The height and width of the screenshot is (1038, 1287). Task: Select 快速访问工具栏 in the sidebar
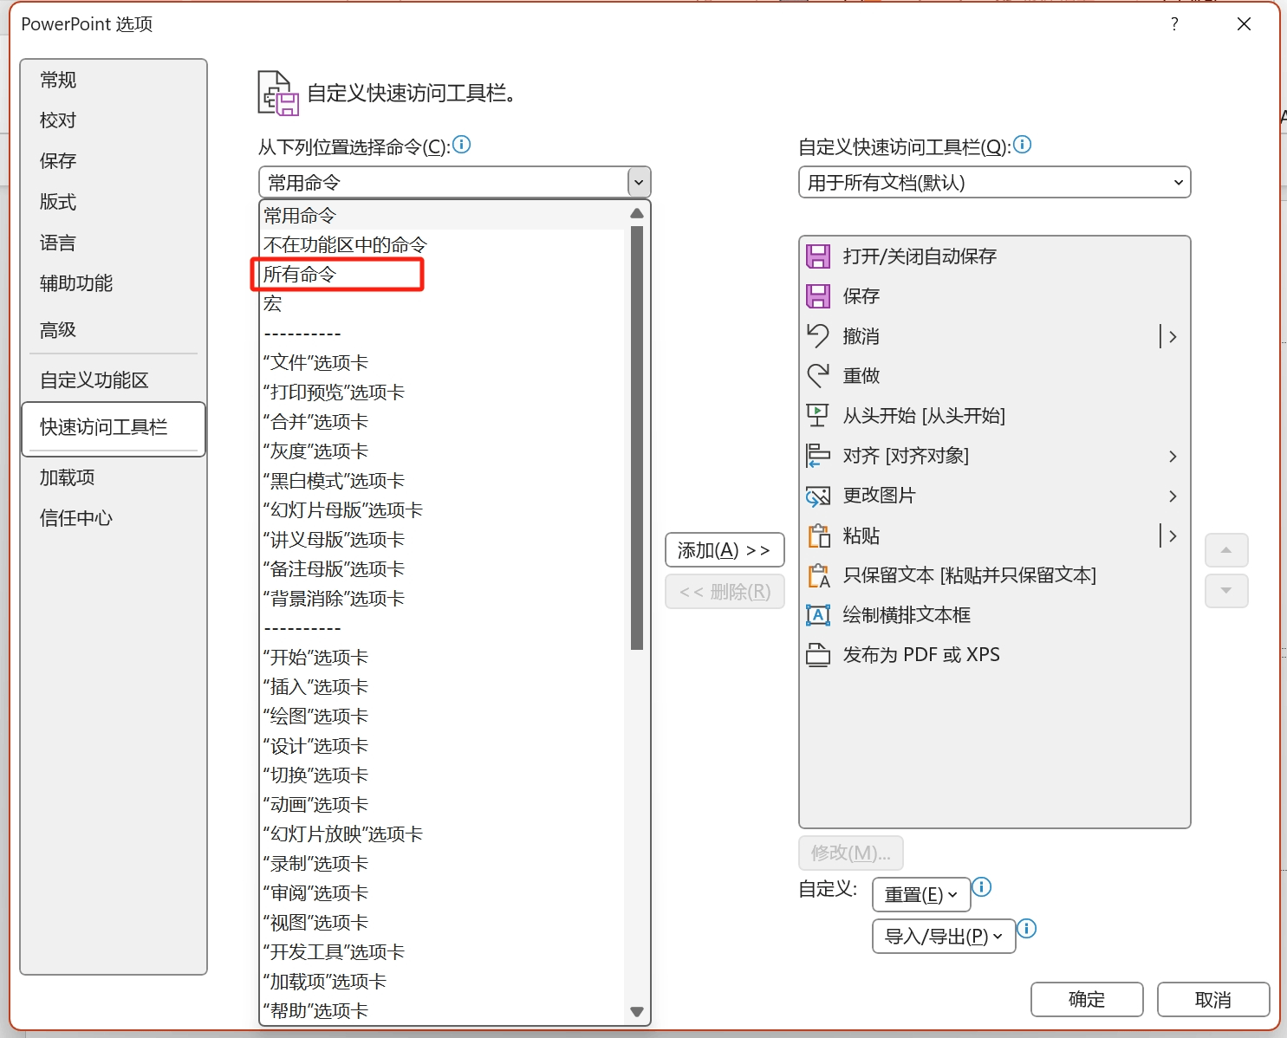coord(114,428)
